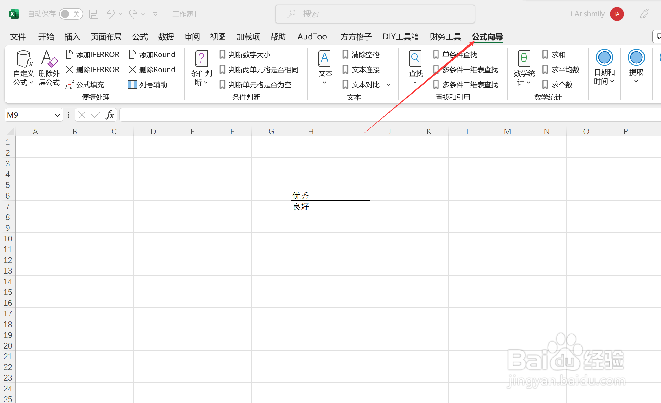Click 删除IFERROR button
This screenshot has width=661, height=403.
click(x=93, y=69)
